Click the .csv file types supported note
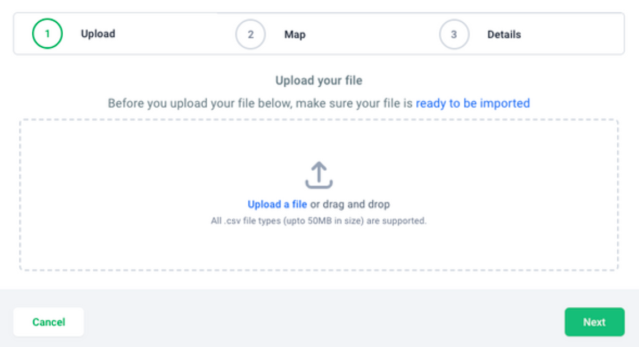This screenshot has height=347, width=639. point(319,221)
